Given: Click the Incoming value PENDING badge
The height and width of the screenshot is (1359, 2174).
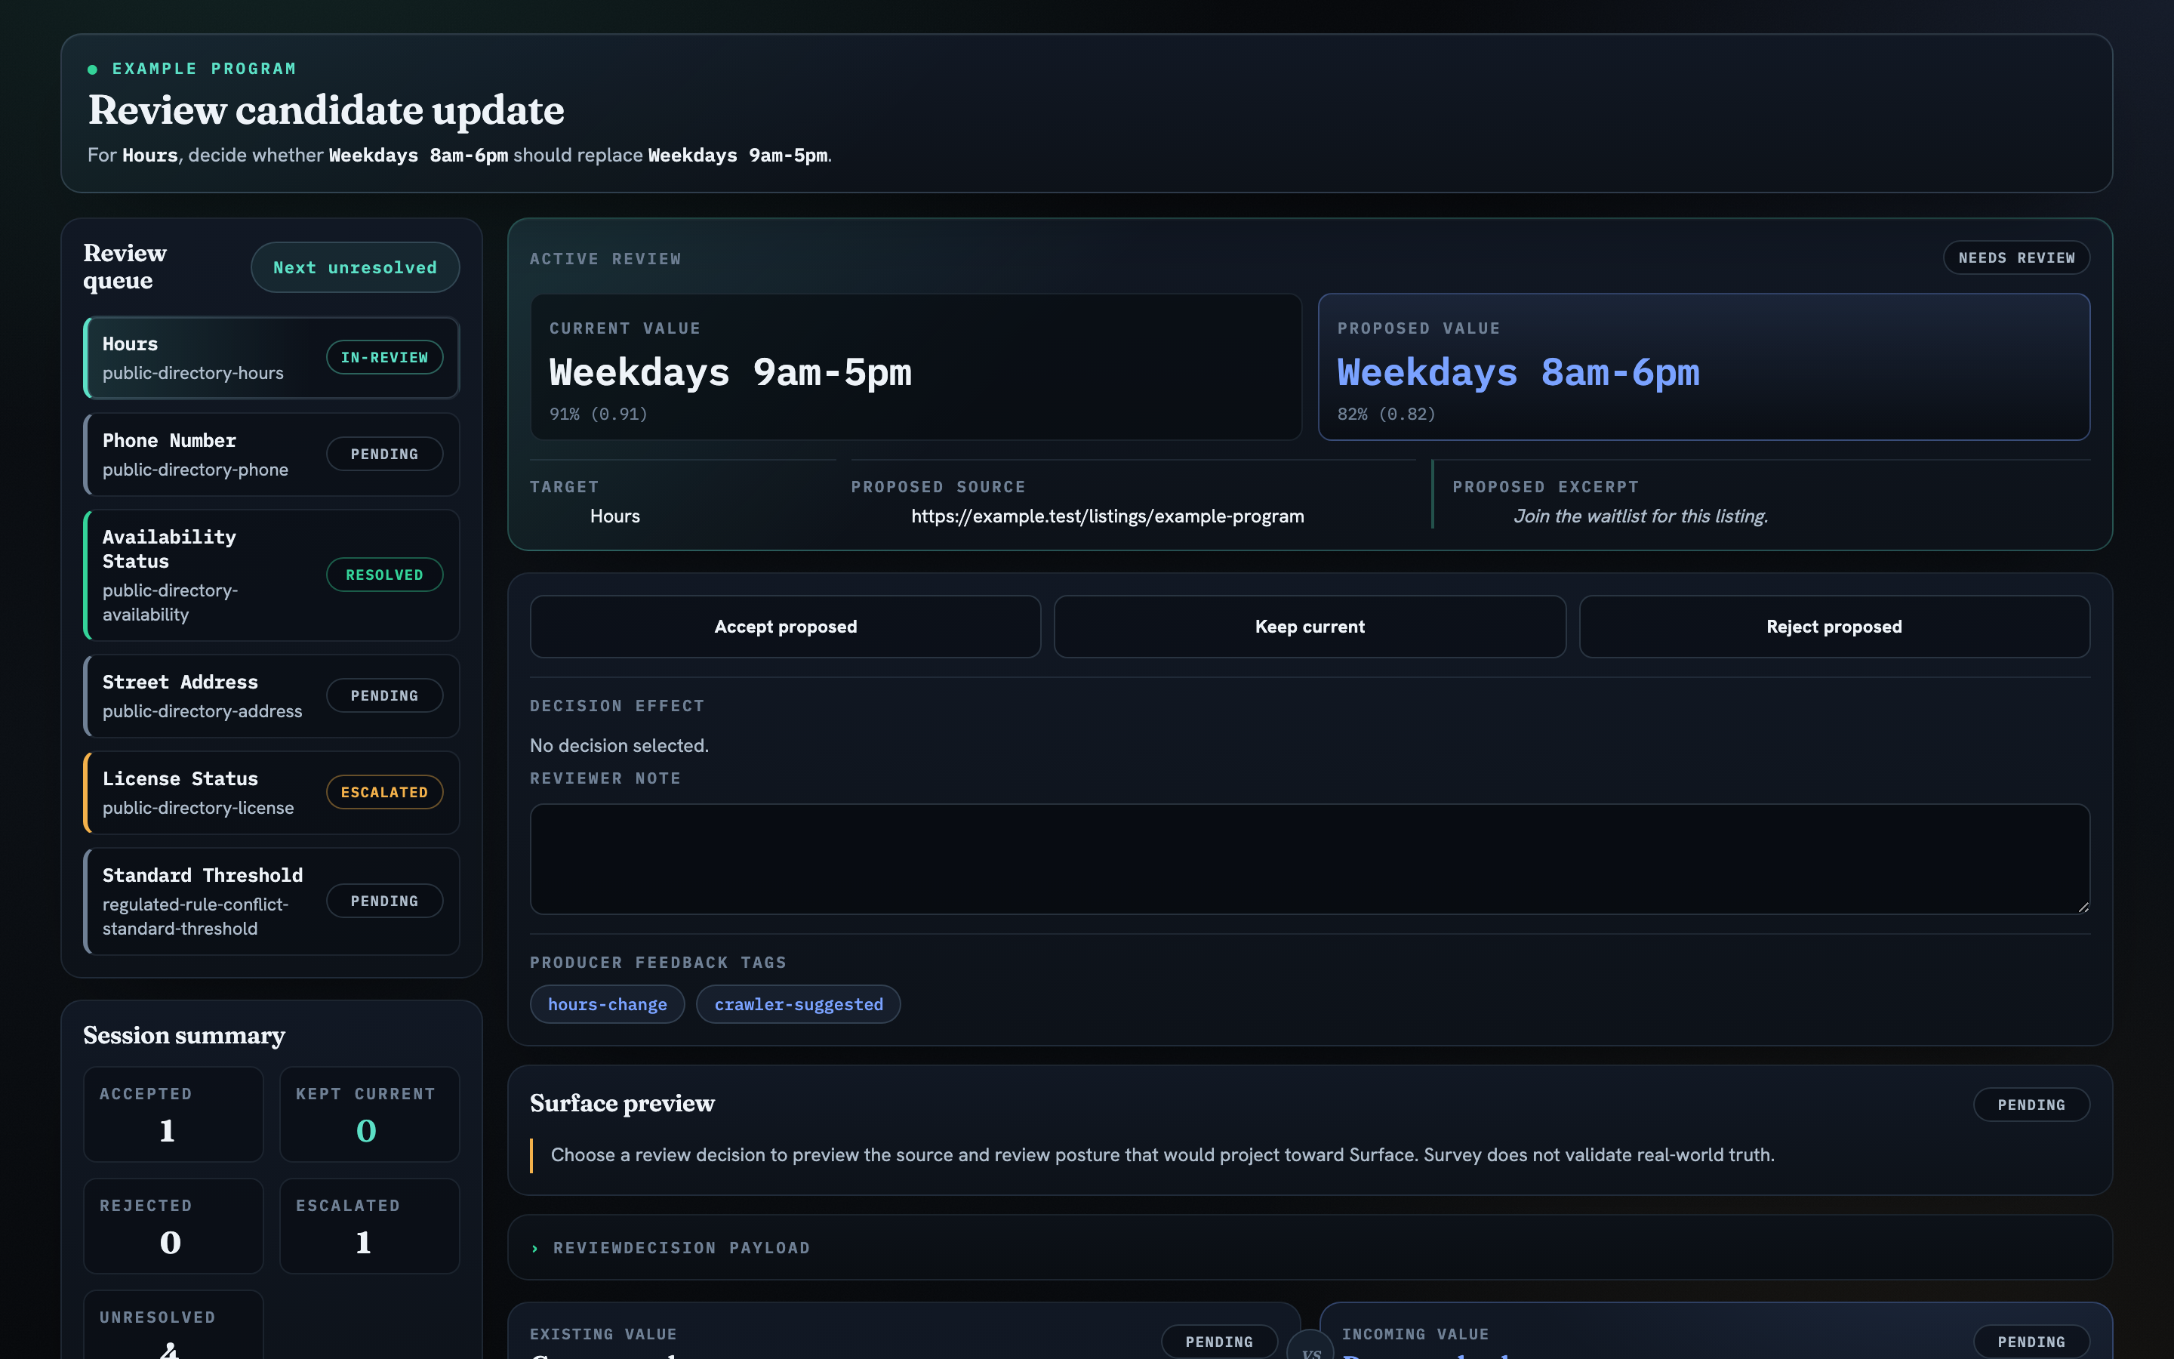Looking at the screenshot, I should pos(2031,1342).
